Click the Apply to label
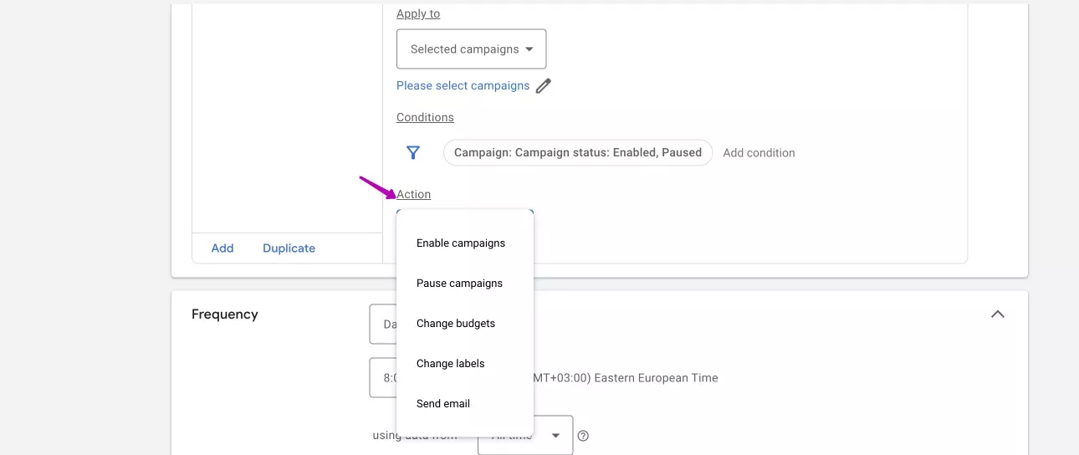The image size is (1079, 455). [x=418, y=13]
